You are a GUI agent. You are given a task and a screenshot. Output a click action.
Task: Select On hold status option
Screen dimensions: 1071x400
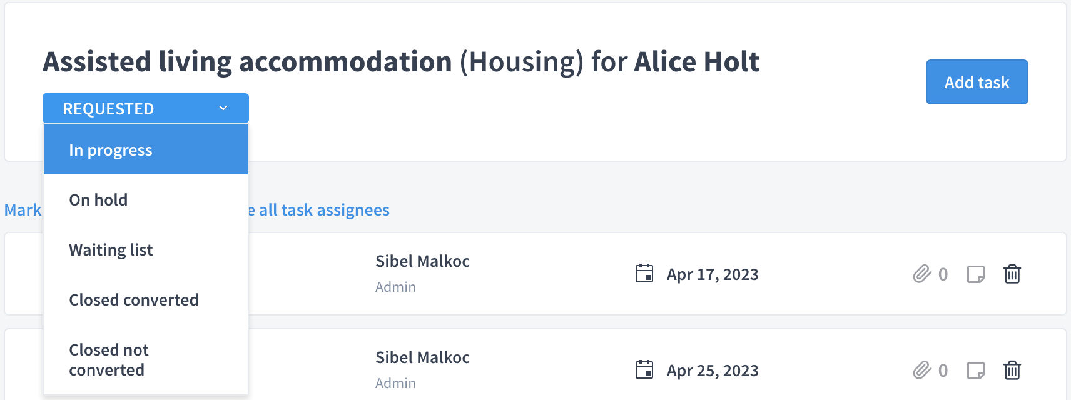[146, 199]
